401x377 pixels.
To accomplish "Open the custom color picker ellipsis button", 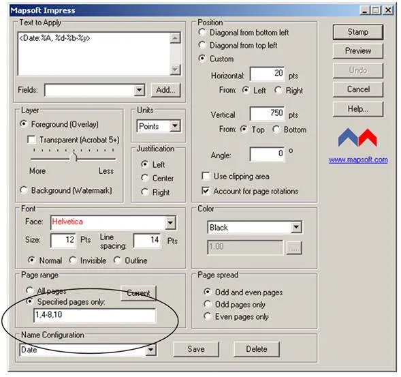I will [294, 247].
